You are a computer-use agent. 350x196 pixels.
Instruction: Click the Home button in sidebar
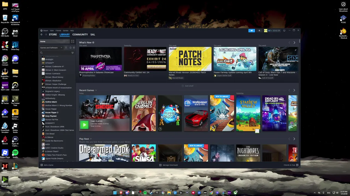[55, 41]
